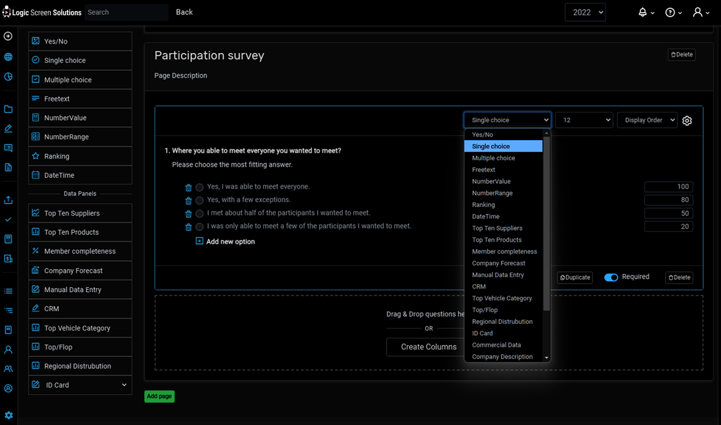Image resolution: width=721 pixels, height=425 pixels.
Task: Click the sidebar group of users icon
Action: (8, 369)
